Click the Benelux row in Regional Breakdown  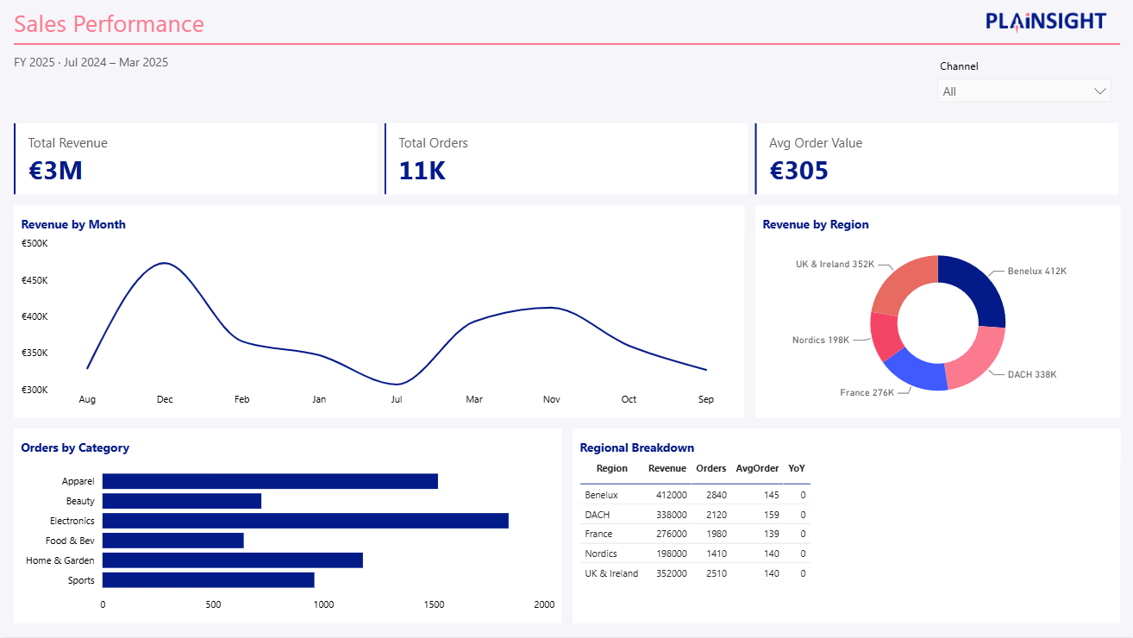click(x=695, y=495)
